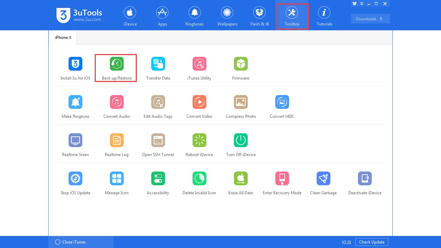Run the Clean Garbage tool
The width and height of the screenshot is (441, 248).
click(324, 183)
